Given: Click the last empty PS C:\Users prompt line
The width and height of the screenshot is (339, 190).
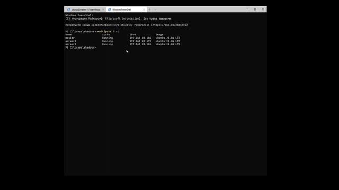Looking at the screenshot, I should coord(81,47).
